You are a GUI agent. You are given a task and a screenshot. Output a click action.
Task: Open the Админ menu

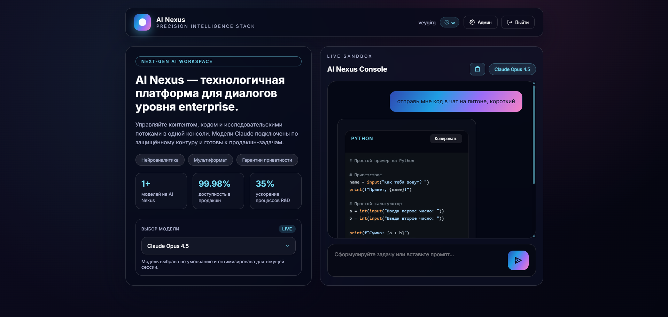click(481, 22)
